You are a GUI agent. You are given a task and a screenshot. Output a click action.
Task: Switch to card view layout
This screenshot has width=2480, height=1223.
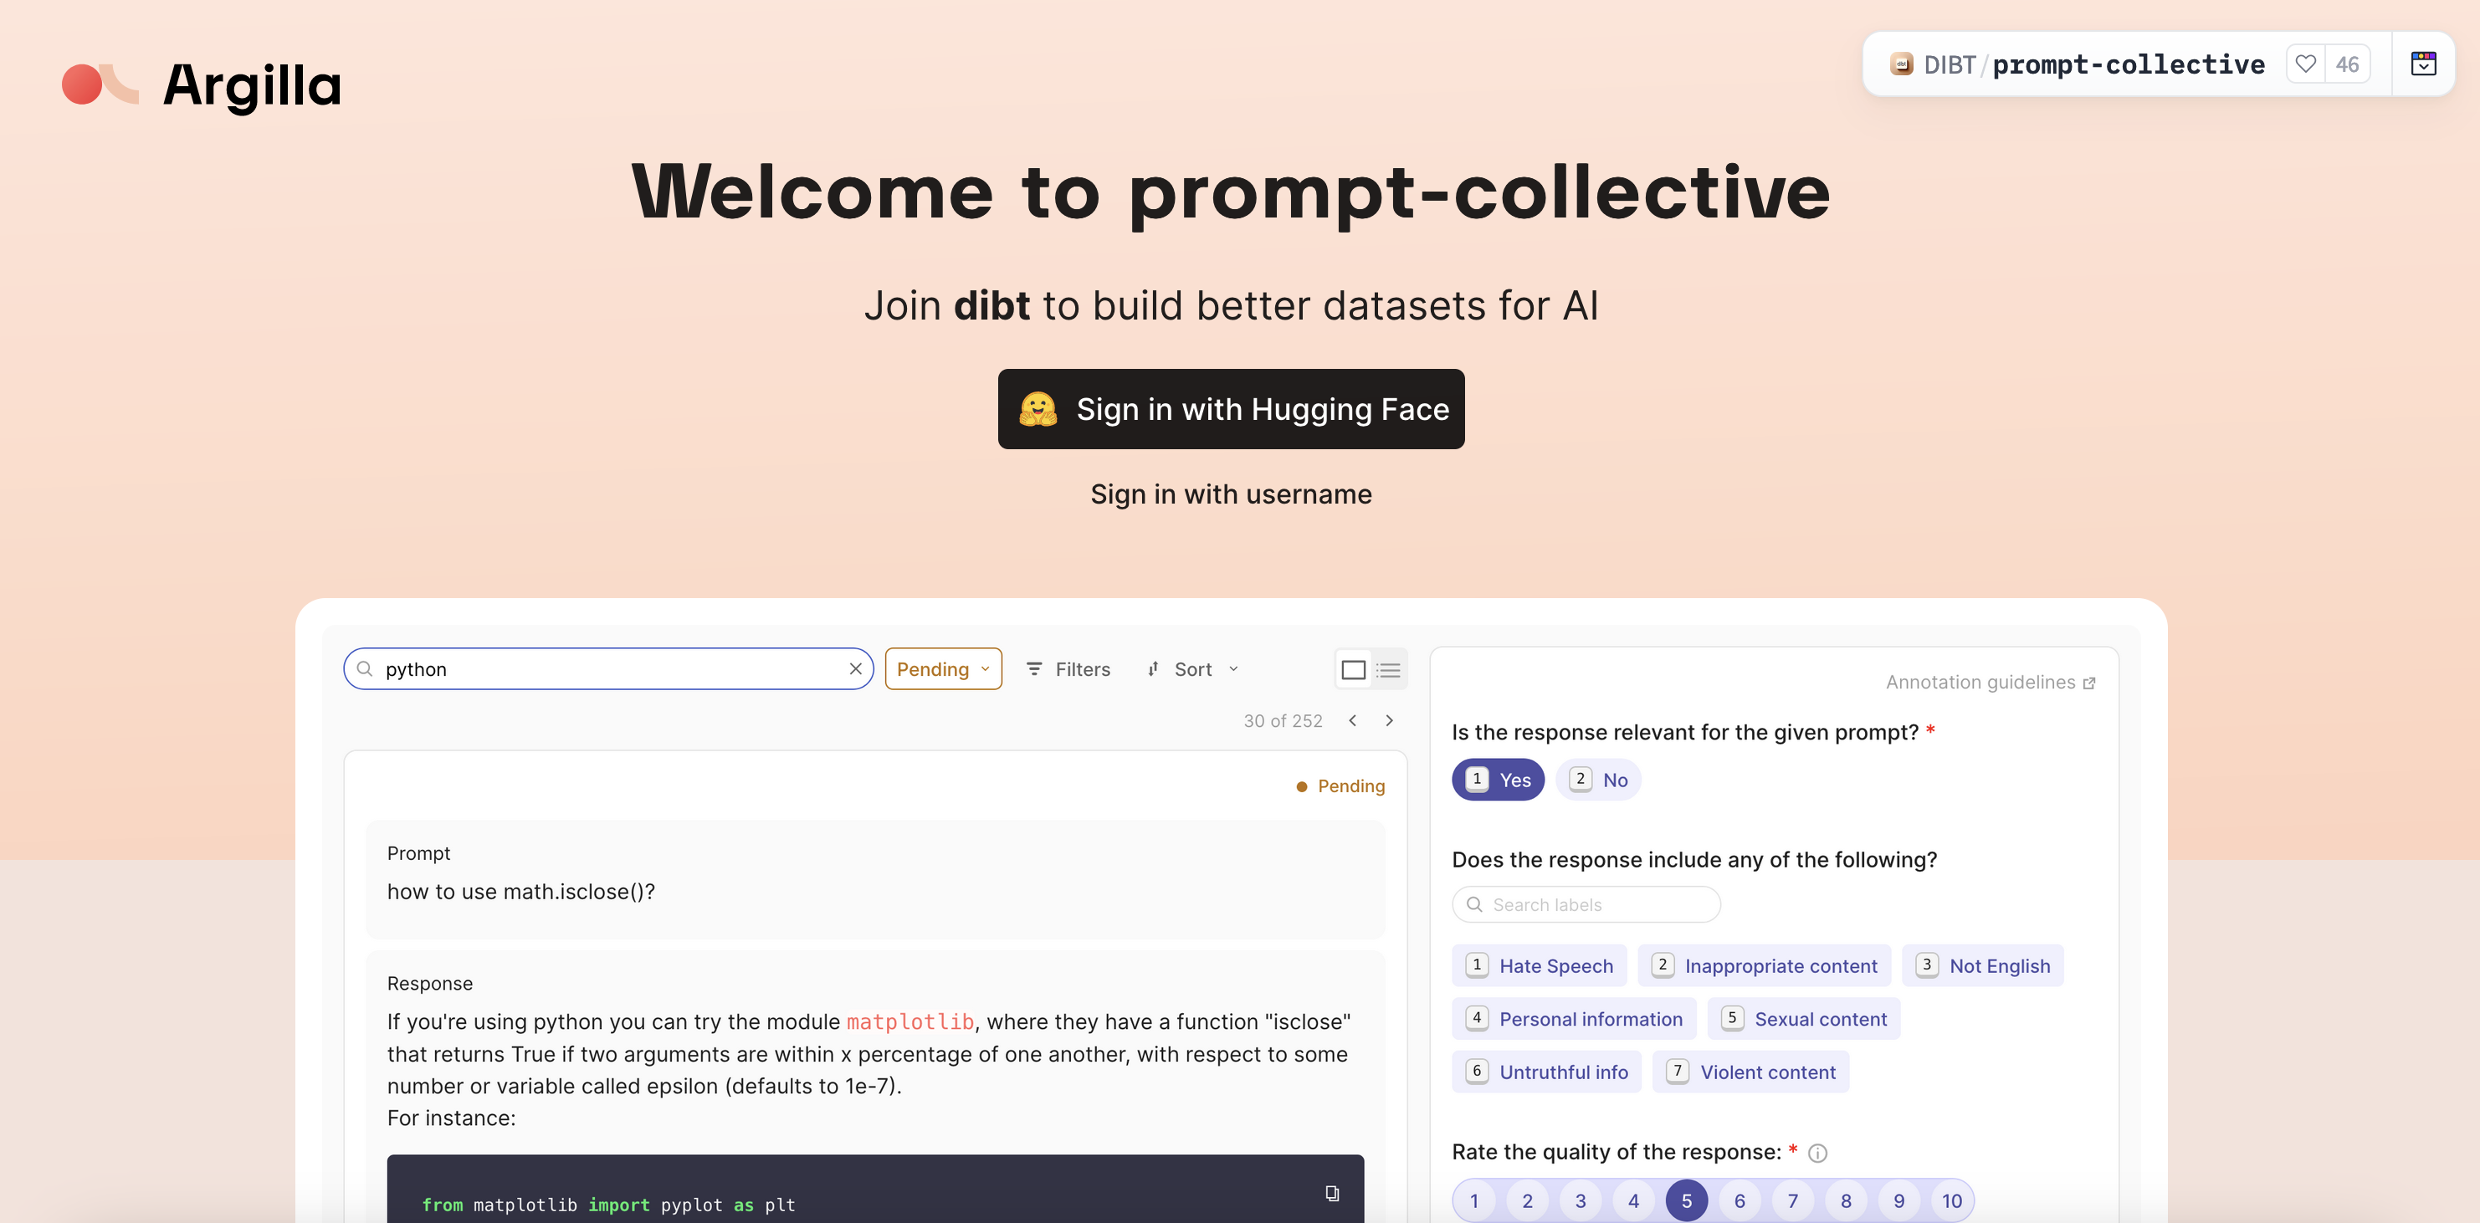[1353, 668]
